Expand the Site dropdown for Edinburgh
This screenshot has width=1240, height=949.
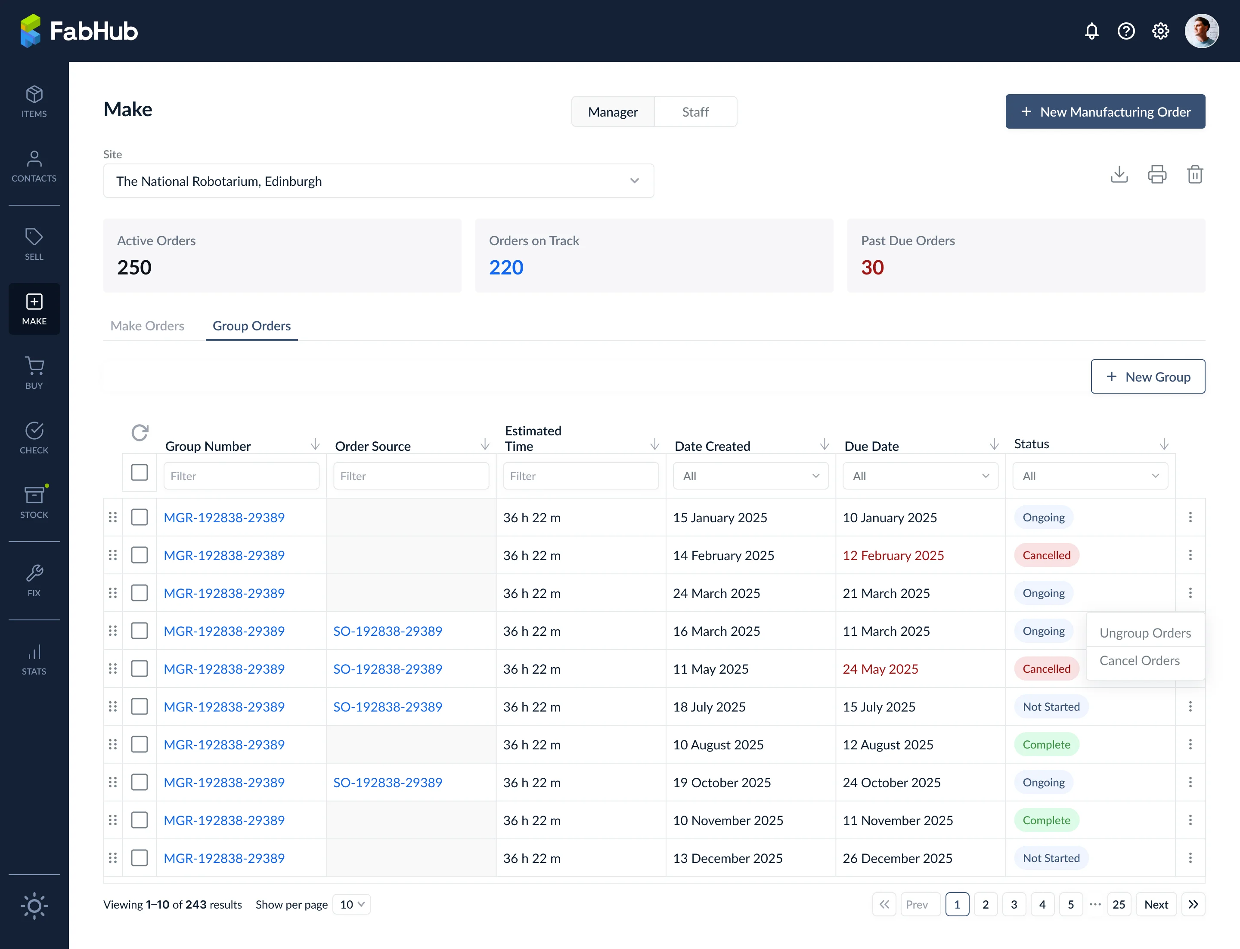[x=378, y=181]
